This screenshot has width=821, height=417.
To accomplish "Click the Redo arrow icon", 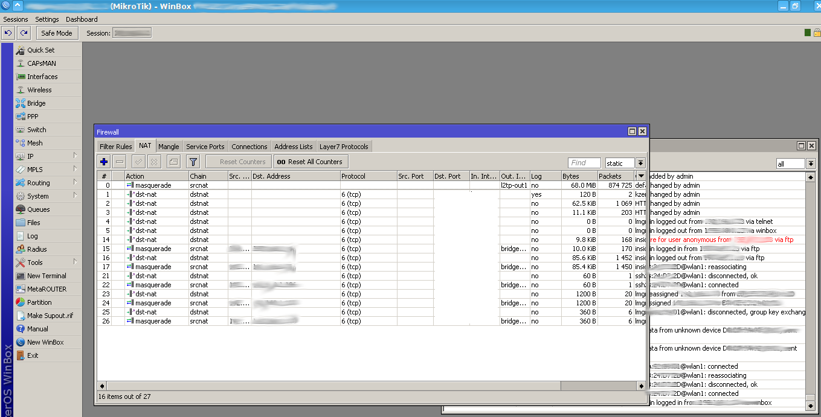I will click(x=24, y=33).
